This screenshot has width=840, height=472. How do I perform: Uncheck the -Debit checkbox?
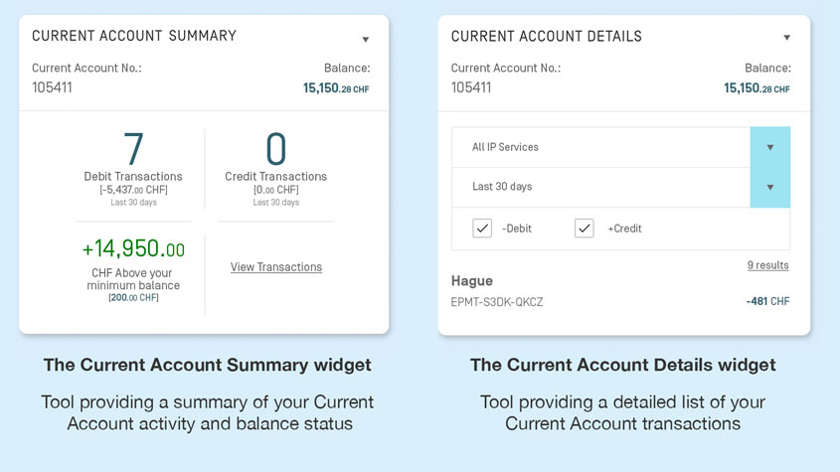[482, 229]
